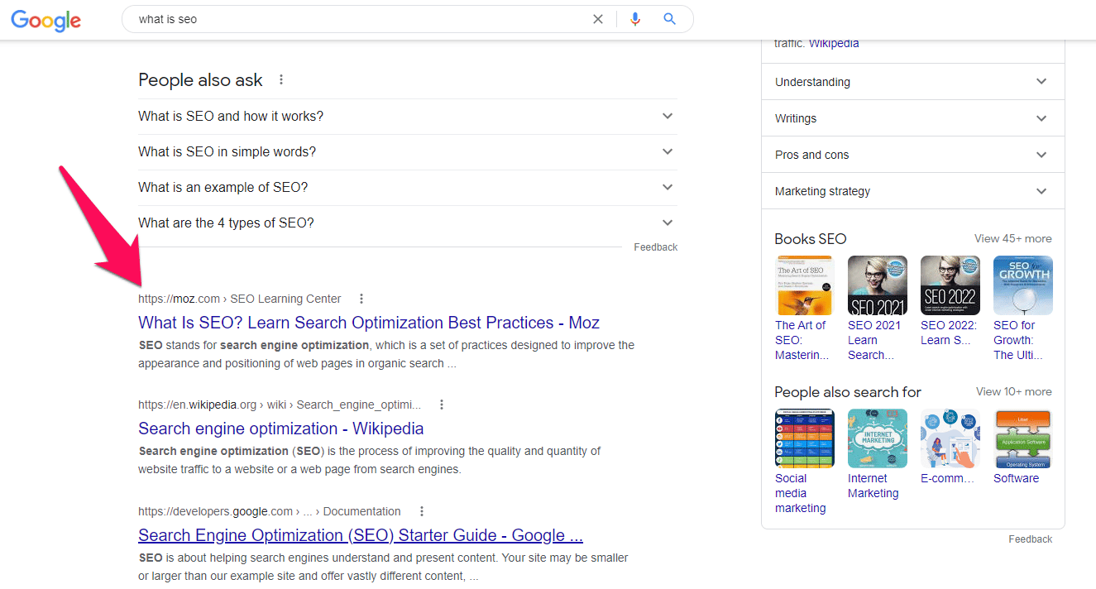Open 'SEO for Growth' book cover
Viewport: 1096px width, 589px height.
pyautogui.click(x=1023, y=285)
